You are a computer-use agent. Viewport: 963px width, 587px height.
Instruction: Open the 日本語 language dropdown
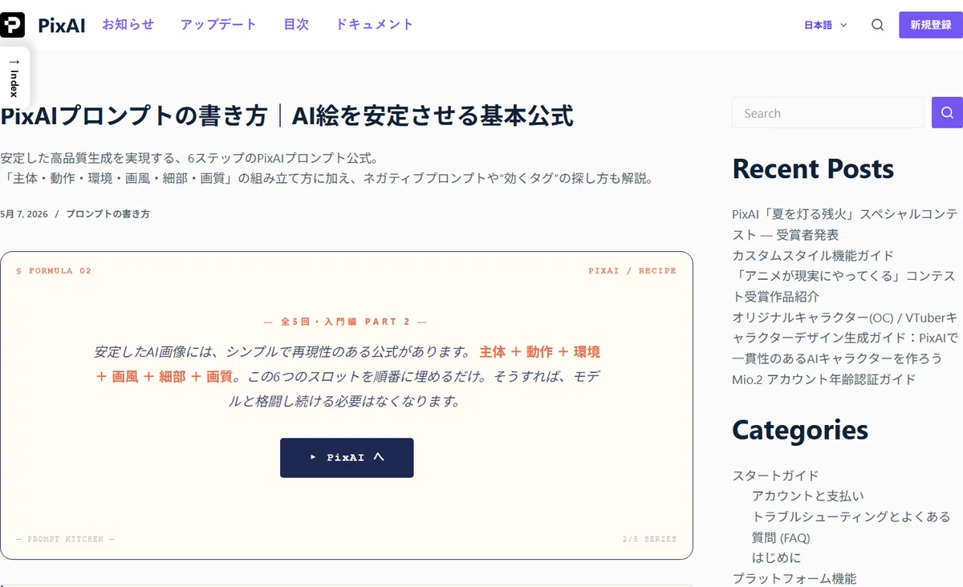pyautogui.click(x=826, y=25)
